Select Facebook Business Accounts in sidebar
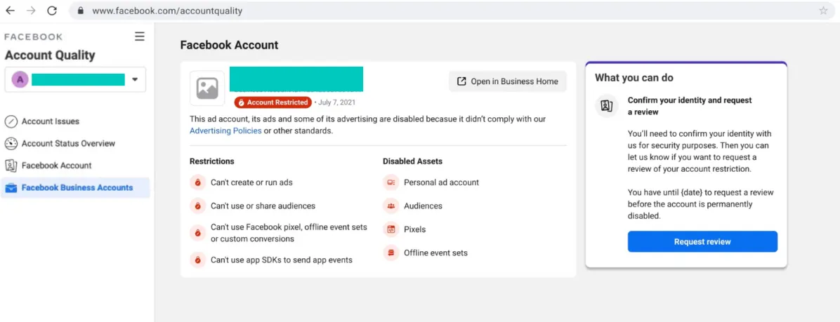The width and height of the screenshot is (840, 322). tap(76, 188)
